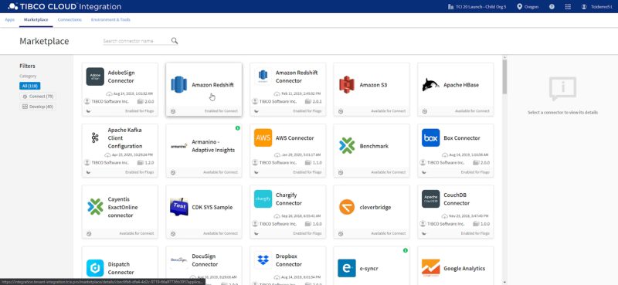Select the AdobeSign Connector logo
Viewport: 618px width, 285px height.
pos(95,76)
